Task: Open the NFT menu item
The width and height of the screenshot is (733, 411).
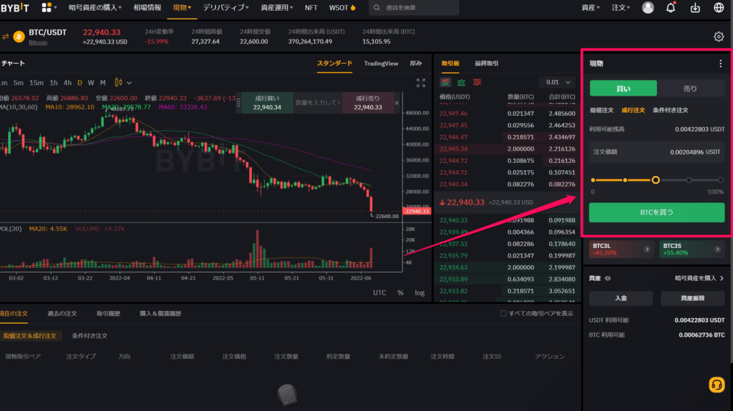Action: tap(311, 7)
